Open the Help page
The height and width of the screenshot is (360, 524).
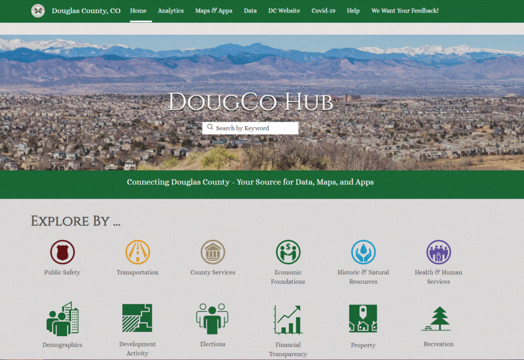tap(353, 10)
